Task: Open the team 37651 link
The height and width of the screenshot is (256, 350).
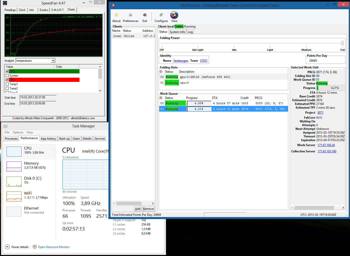Action: pyautogui.click(x=203, y=61)
